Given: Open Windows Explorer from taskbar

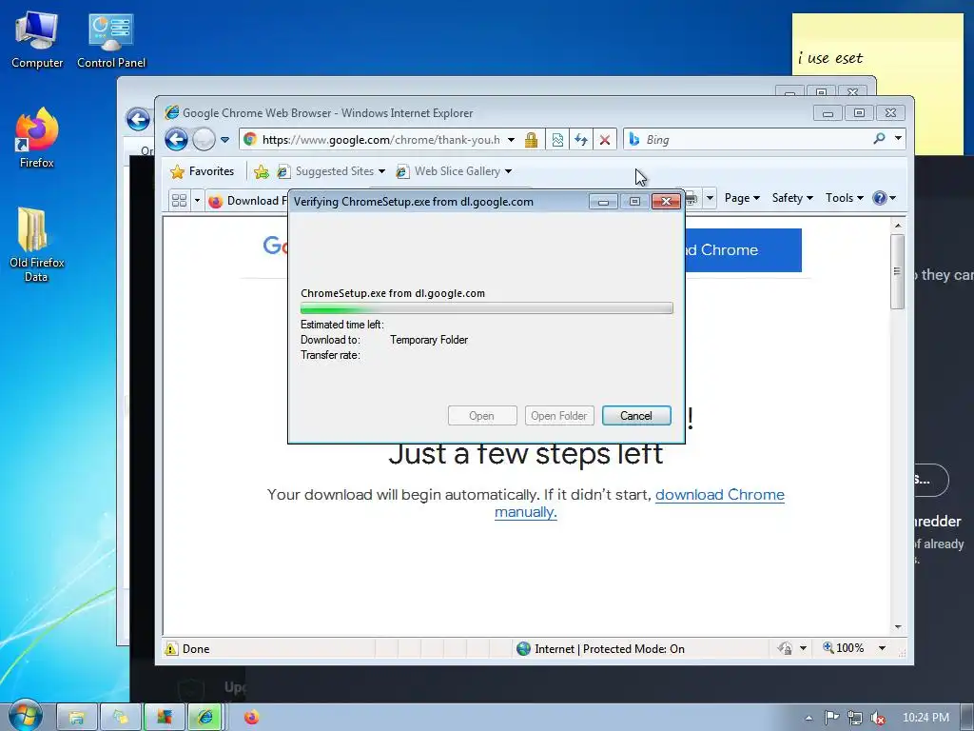Looking at the screenshot, I should (x=77, y=718).
